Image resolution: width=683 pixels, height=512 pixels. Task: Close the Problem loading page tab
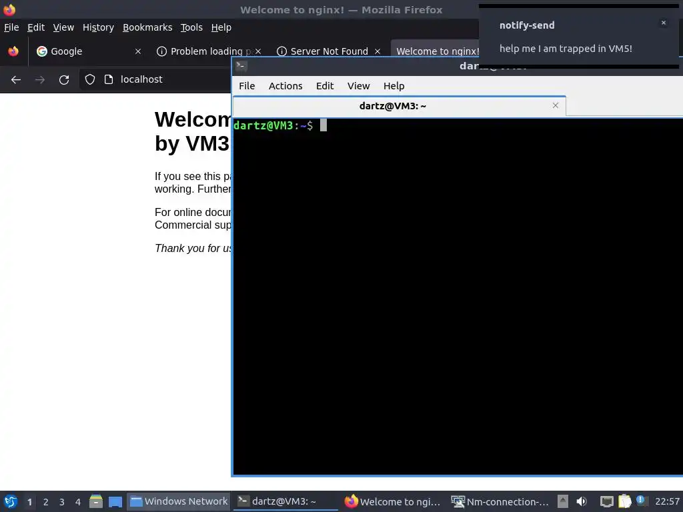[258, 51]
